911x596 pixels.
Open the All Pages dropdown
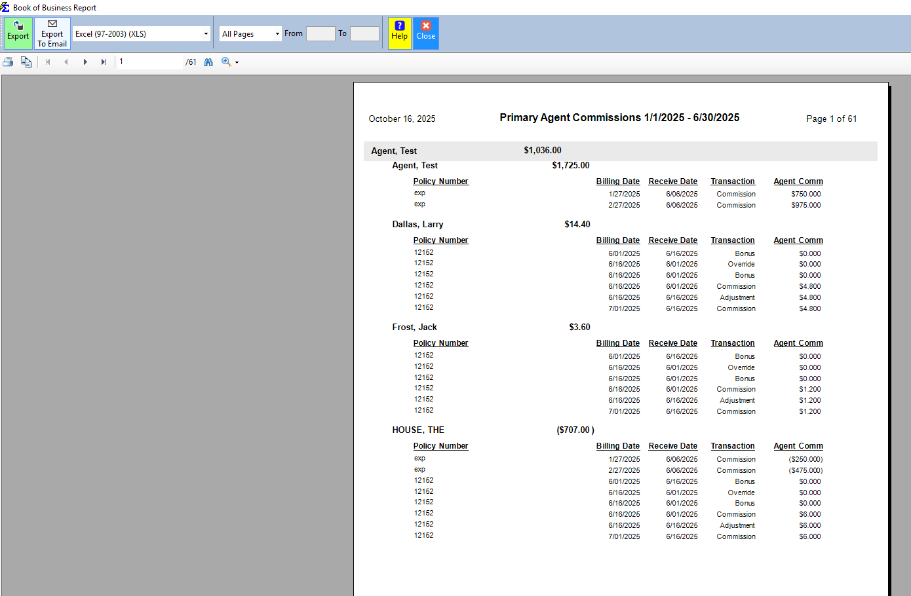pyautogui.click(x=278, y=33)
